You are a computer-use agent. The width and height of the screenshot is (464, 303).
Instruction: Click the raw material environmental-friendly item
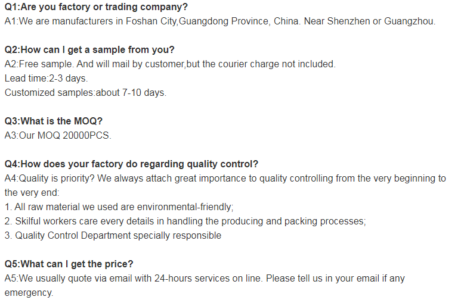point(119,207)
